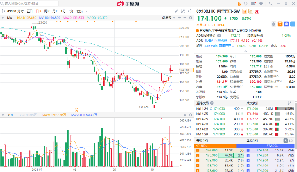
Task: Click the 174.100 current price axis tag
Action: 186,70
